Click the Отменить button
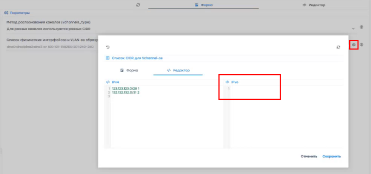Image resolution: width=371 pixels, height=174 pixels. [x=309, y=156]
